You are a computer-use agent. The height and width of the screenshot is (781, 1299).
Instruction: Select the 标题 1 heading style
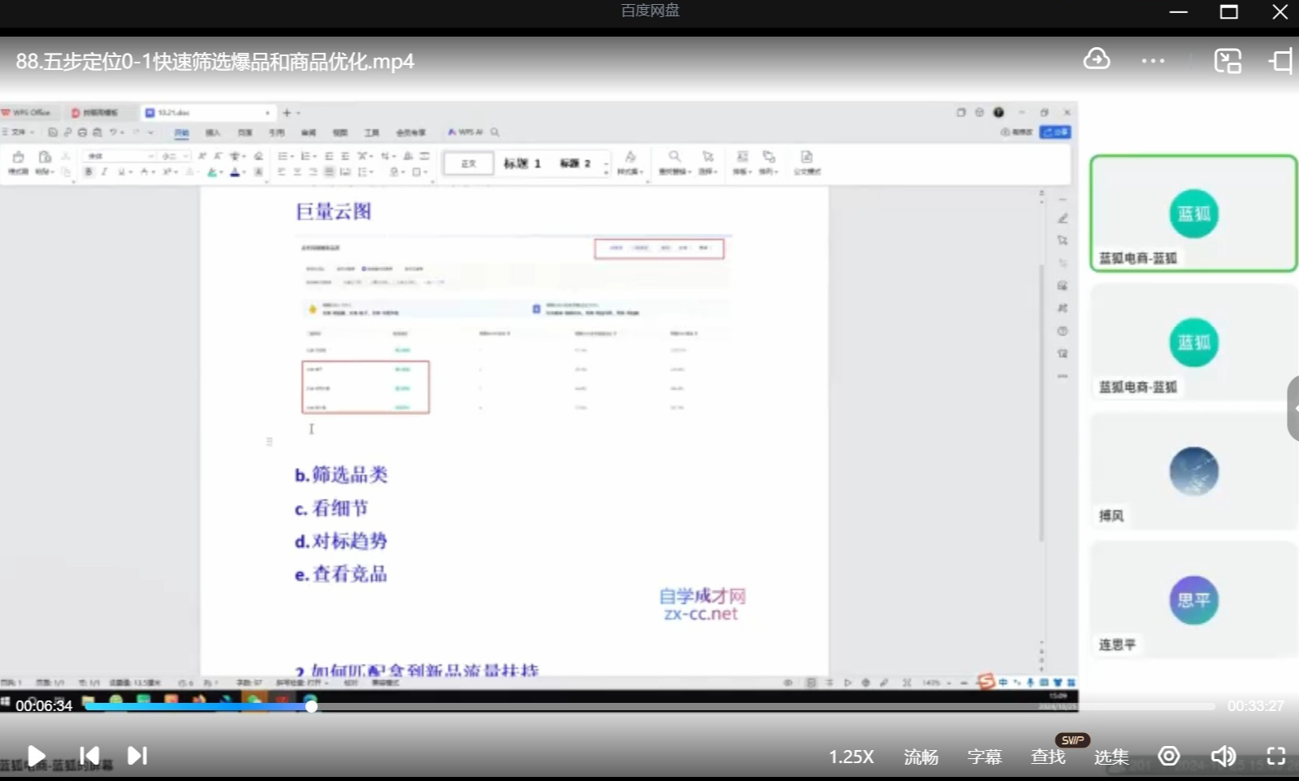521,164
